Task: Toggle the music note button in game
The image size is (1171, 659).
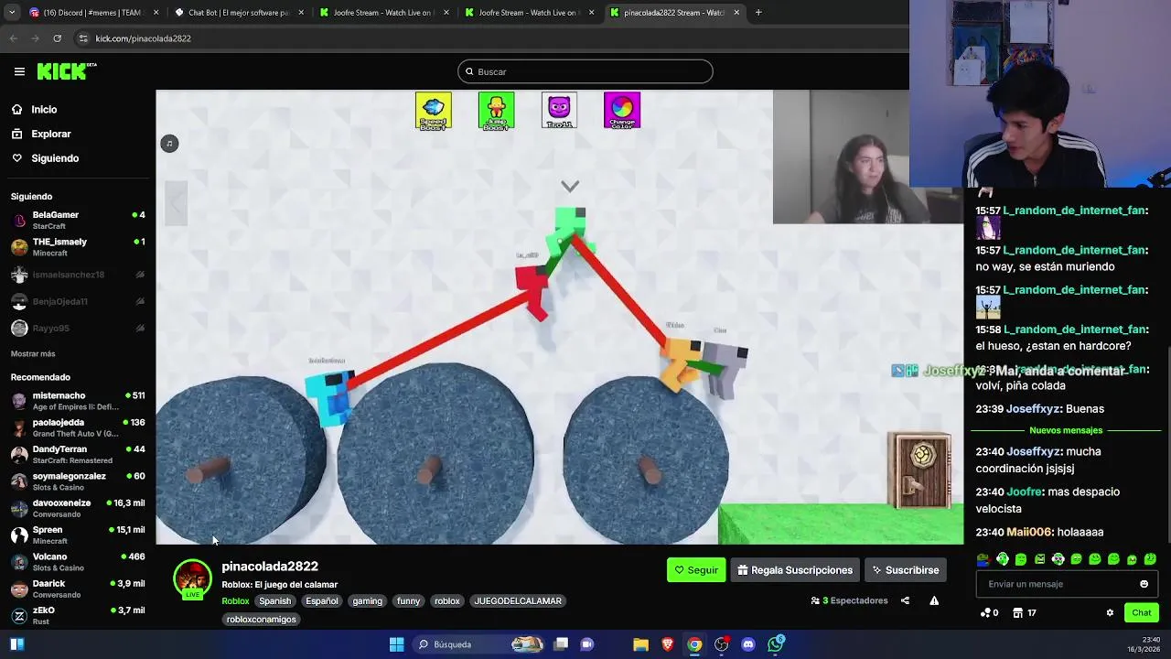Action: tap(169, 144)
